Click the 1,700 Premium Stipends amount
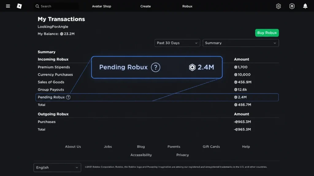Viewport: 314px width, 176px height. pos(241,67)
